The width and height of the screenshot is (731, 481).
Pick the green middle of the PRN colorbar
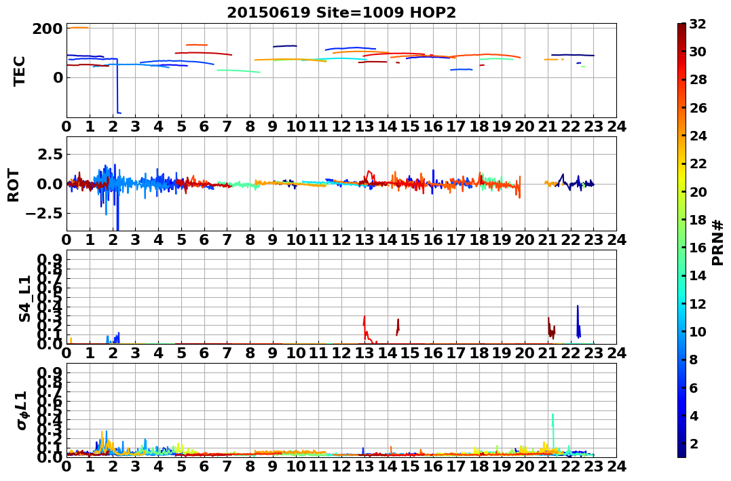click(x=681, y=240)
